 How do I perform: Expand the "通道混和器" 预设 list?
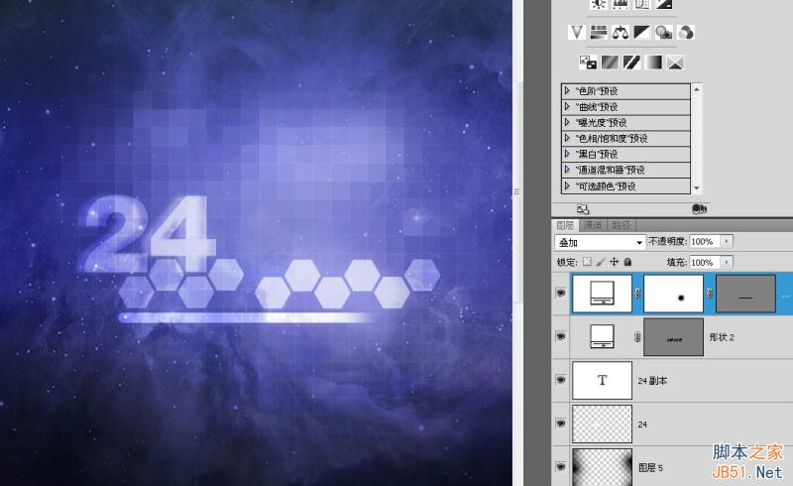coord(567,170)
